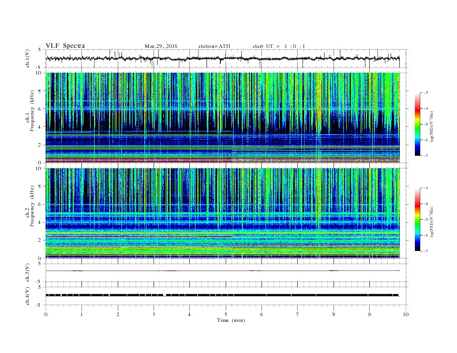Click the "Time (min)" axis title
Image resolution: width=457 pixels, height=353 pixels.
tap(231, 320)
